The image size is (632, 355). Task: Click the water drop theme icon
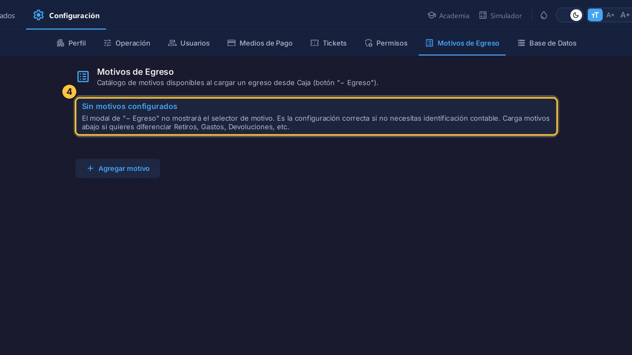544,15
